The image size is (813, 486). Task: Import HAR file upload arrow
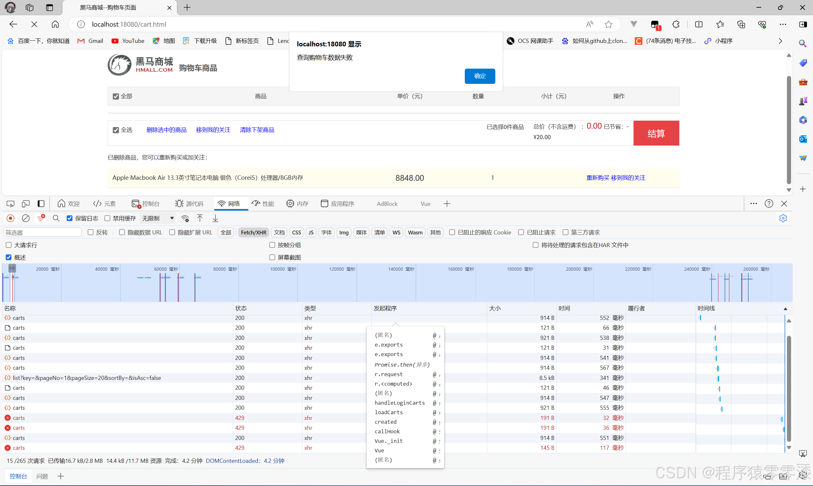[200, 218]
